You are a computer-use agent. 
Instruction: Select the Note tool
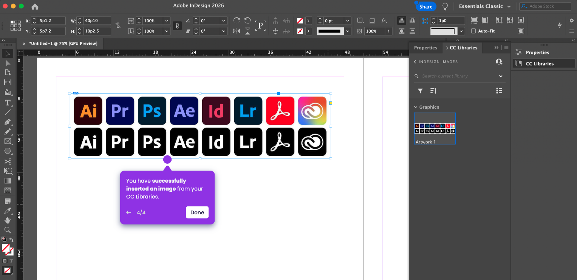coord(8,201)
